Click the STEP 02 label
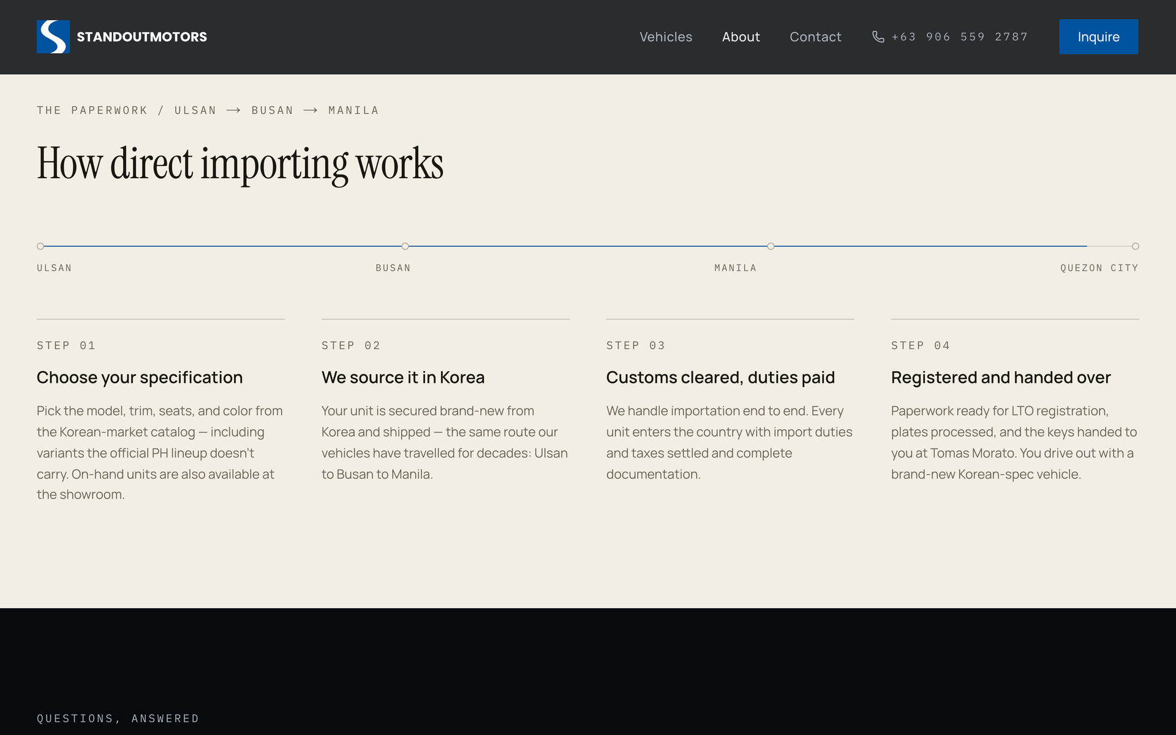Screen dimensions: 1176x735 coord(351,345)
